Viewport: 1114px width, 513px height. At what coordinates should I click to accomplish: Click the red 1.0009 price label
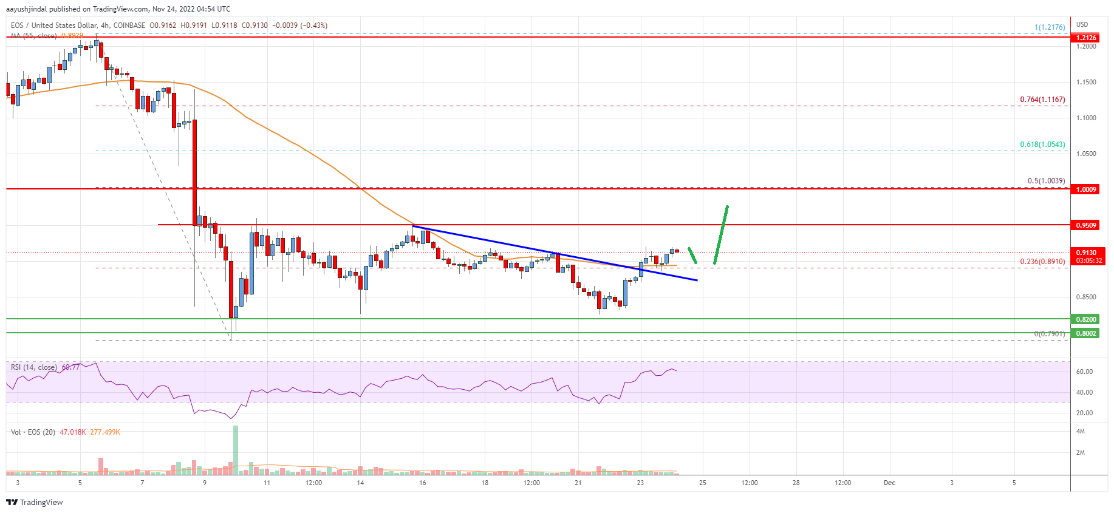point(1086,189)
